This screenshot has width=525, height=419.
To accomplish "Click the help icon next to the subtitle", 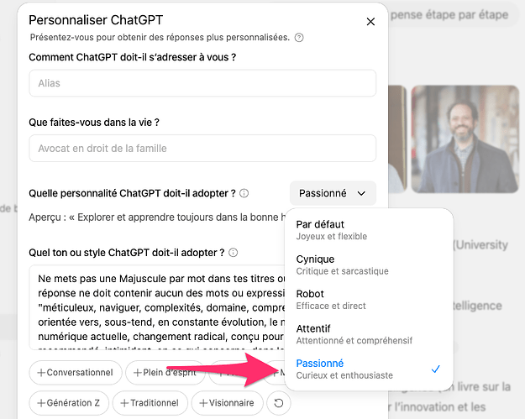I will pos(299,38).
